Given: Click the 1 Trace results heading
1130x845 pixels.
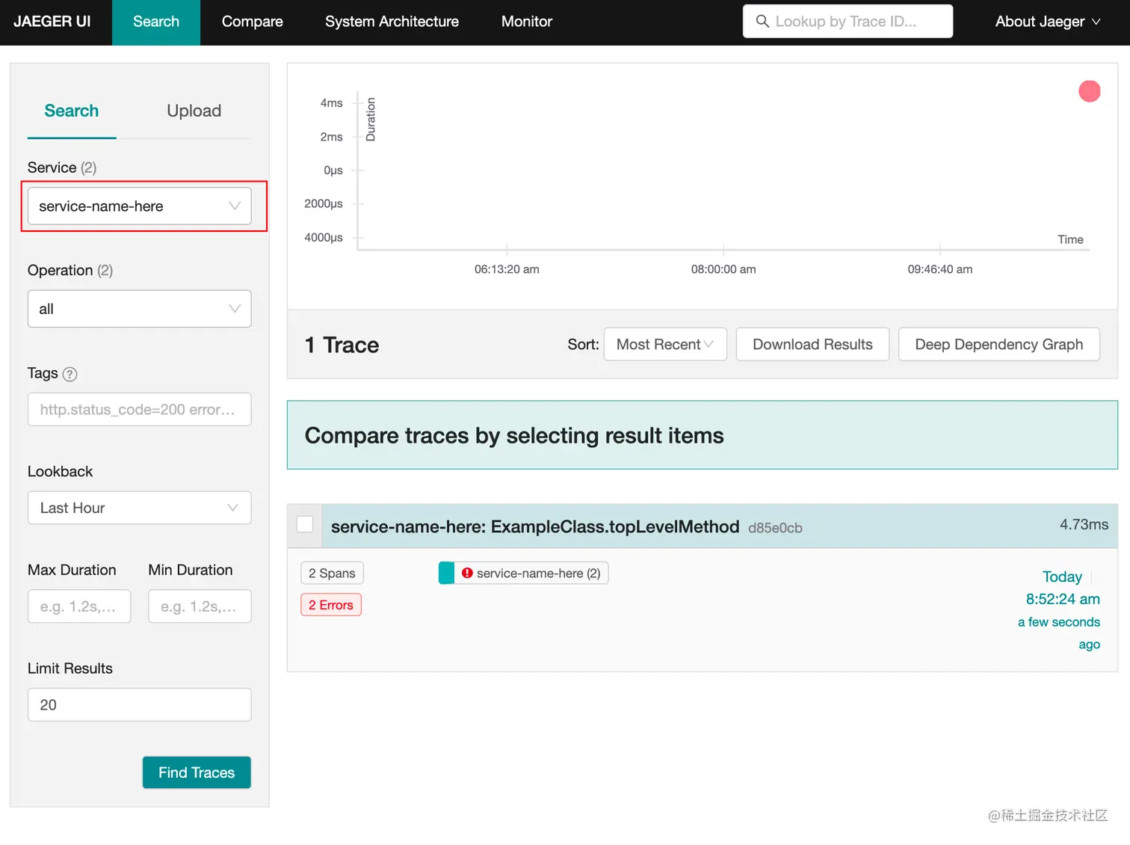Looking at the screenshot, I should (x=342, y=345).
